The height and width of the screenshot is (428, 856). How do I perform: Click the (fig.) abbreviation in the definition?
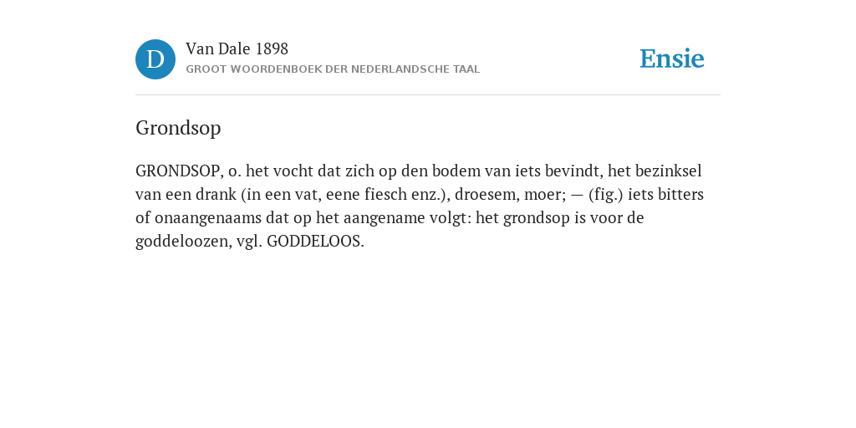[x=606, y=195]
